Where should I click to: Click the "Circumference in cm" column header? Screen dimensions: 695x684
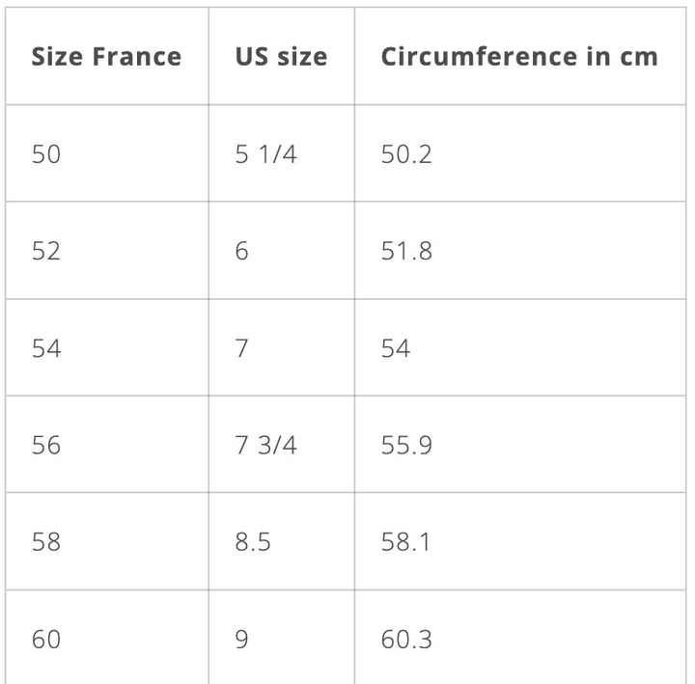click(519, 56)
